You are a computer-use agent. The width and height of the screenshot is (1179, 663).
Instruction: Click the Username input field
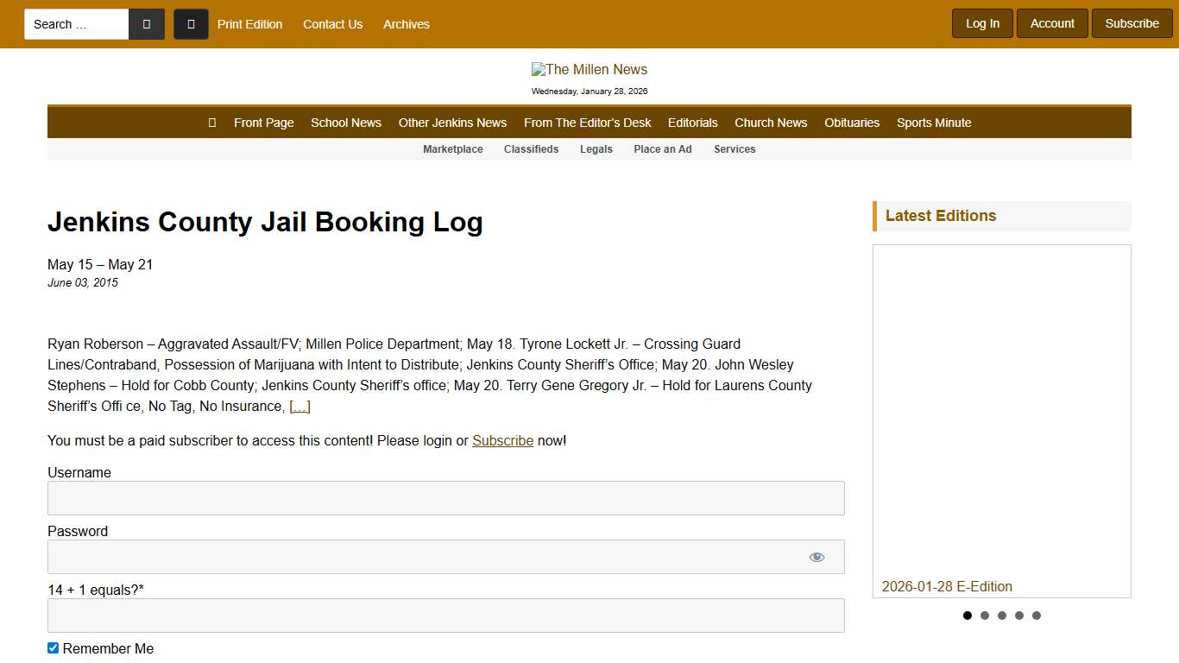pyautogui.click(x=445, y=498)
